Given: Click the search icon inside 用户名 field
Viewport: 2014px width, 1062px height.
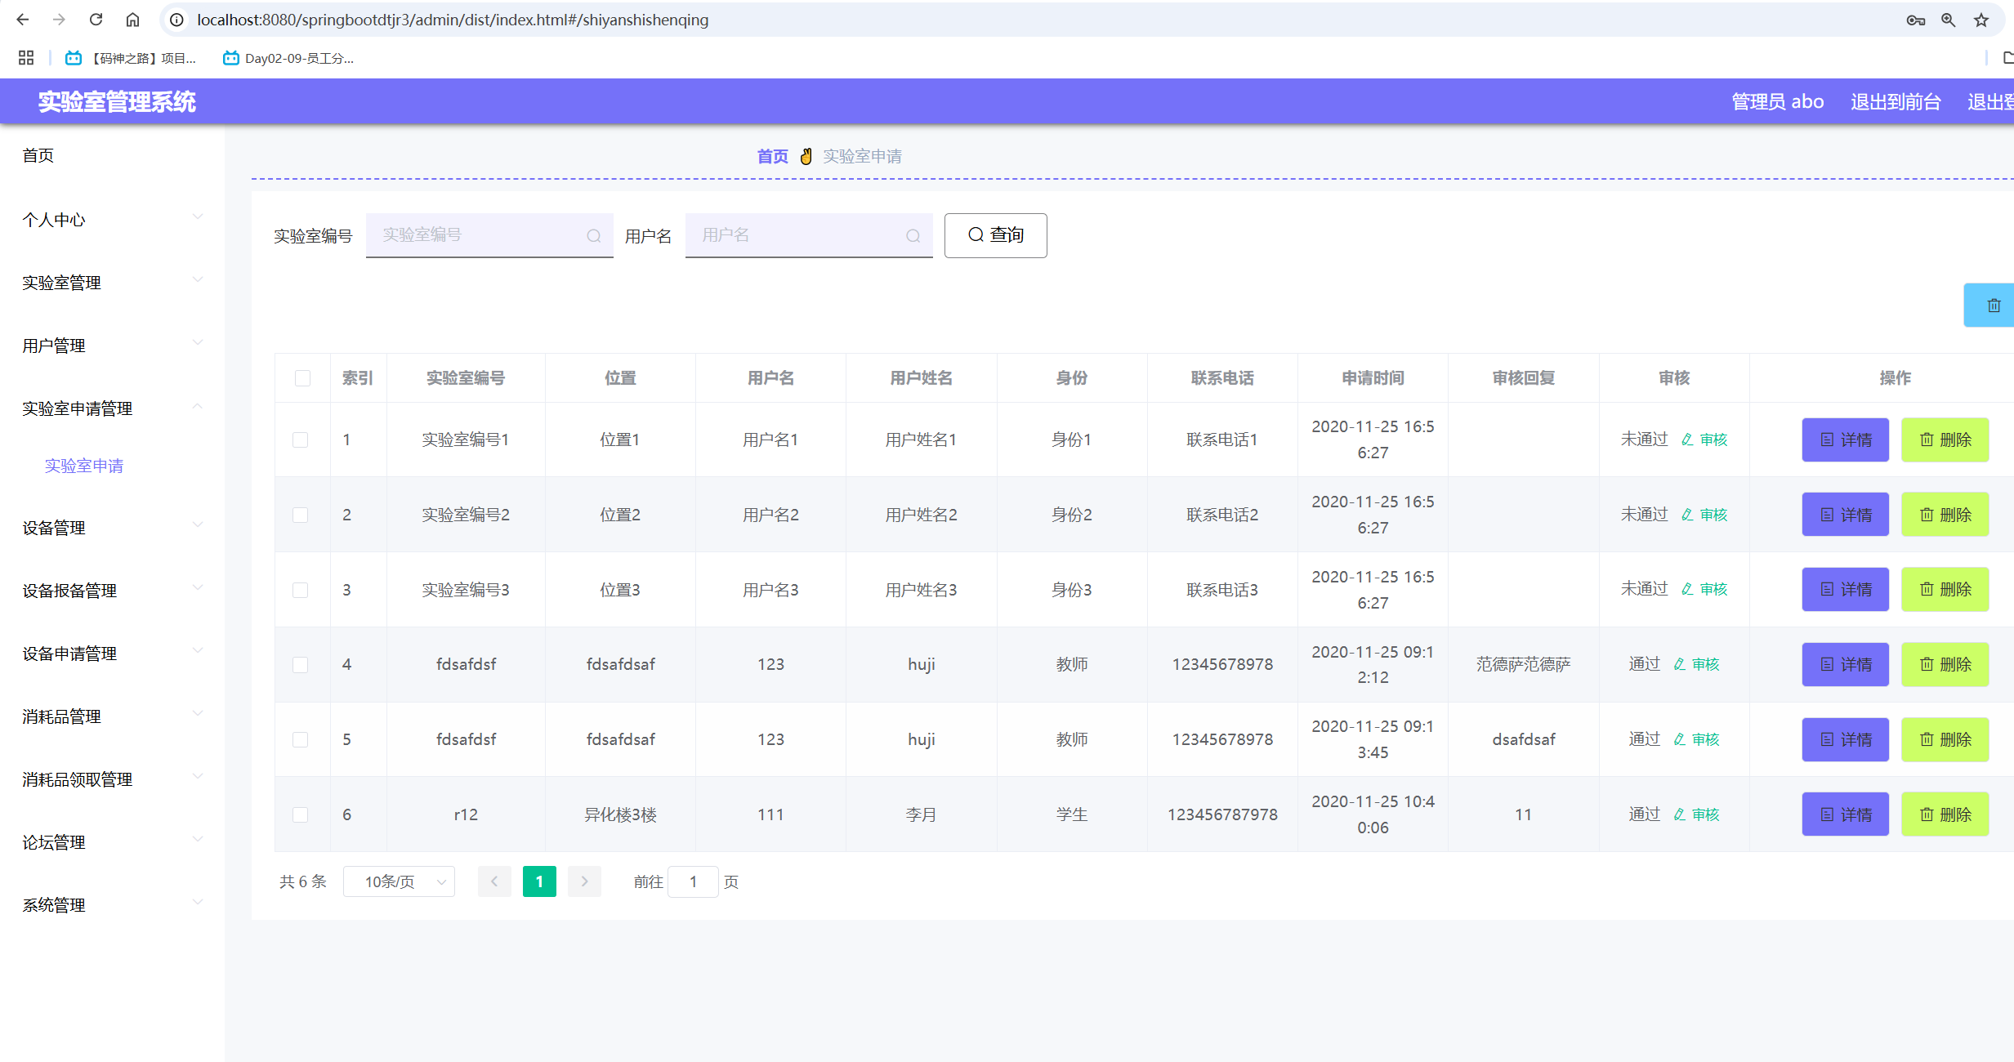Looking at the screenshot, I should pos(913,236).
